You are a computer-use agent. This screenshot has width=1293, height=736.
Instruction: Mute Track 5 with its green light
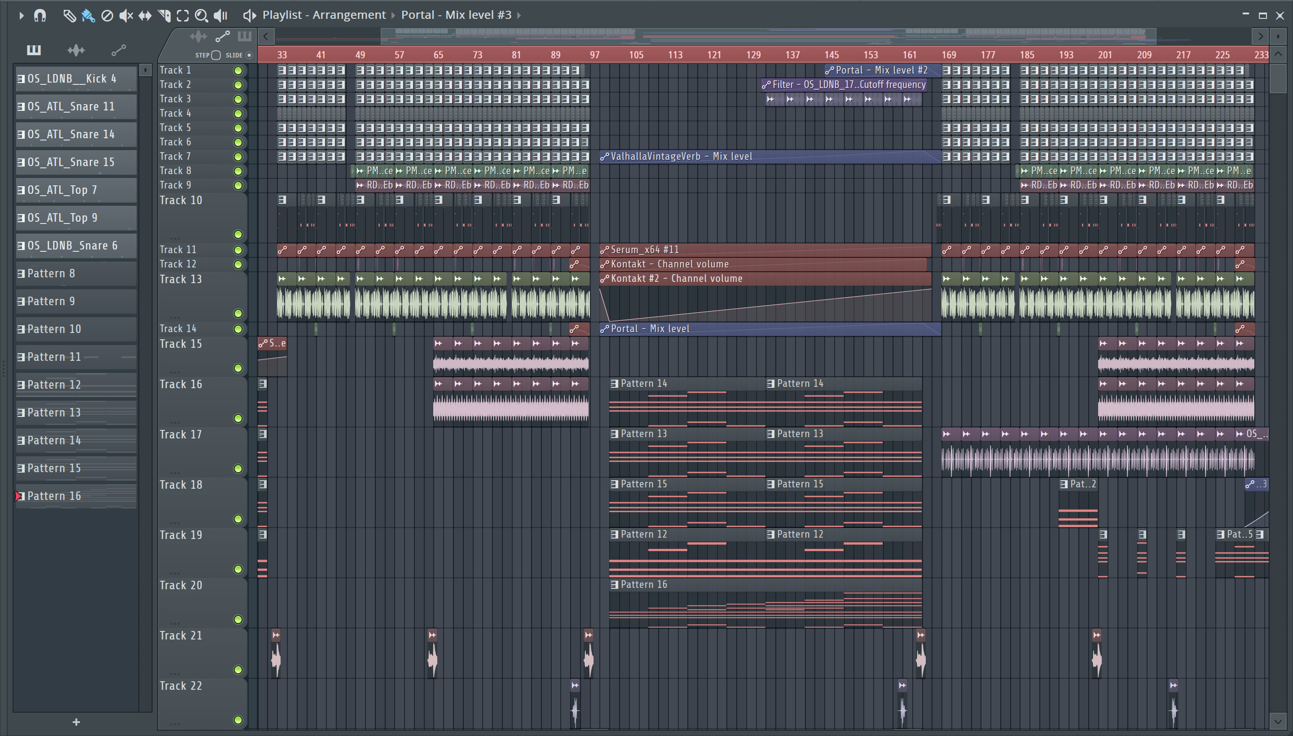(x=237, y=128)
